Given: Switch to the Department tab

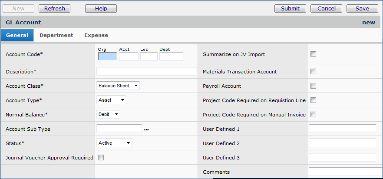Looking at the screenshot, I should 56,35.
